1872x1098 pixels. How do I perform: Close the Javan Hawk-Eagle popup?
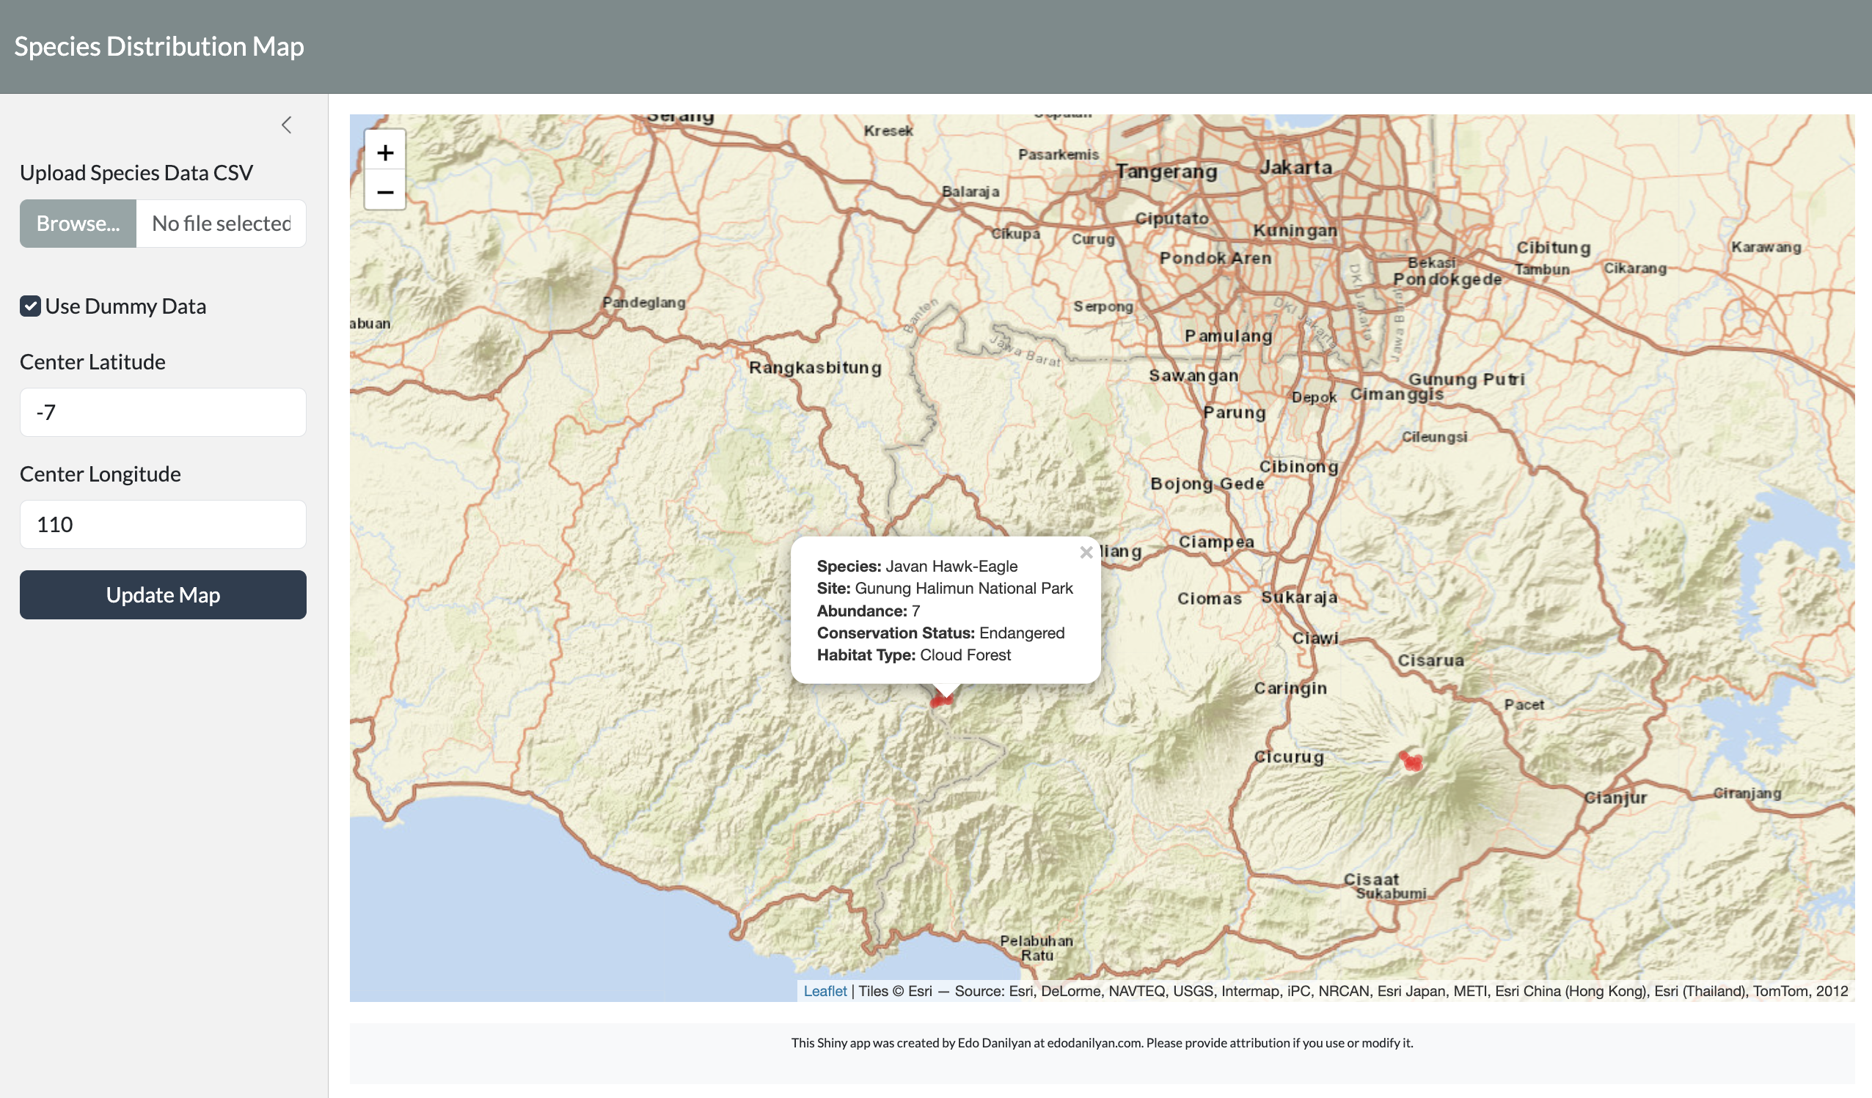pos(1086,553)
